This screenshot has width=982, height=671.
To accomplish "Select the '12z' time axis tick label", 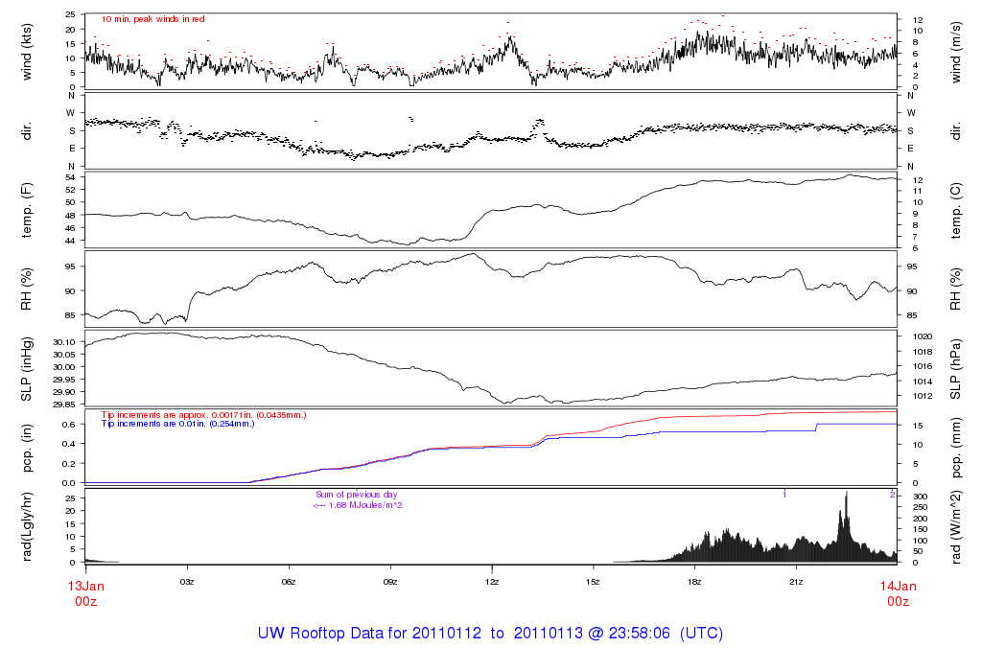I will click(x=491, y=582).
